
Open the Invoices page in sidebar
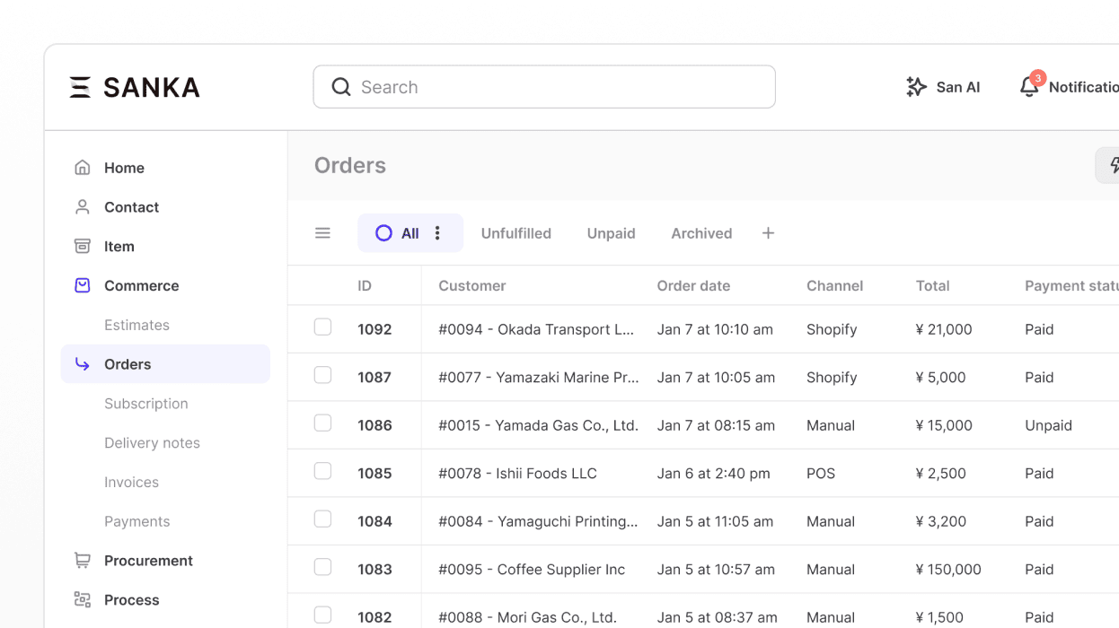[131, 483]
